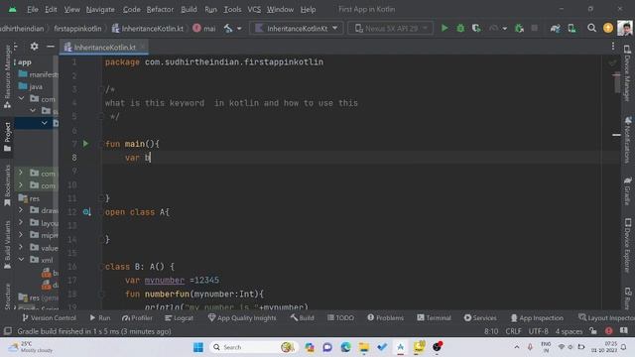Open the File menu
Image resolution: width=635 pixels, height=357 pixels.
point(33,9)
